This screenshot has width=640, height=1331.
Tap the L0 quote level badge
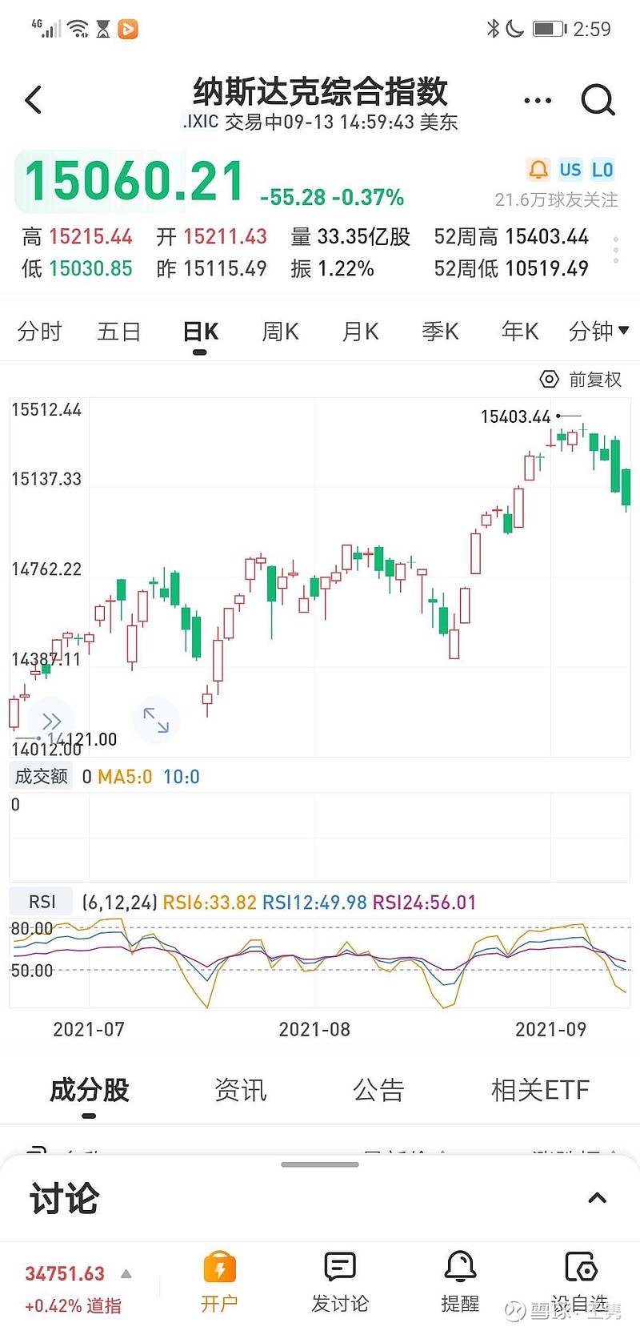(602, 170)
